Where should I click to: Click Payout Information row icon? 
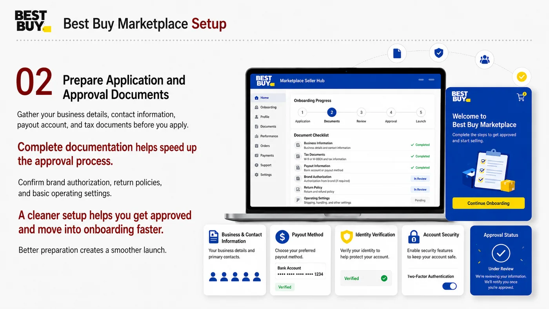pos(298,168)
